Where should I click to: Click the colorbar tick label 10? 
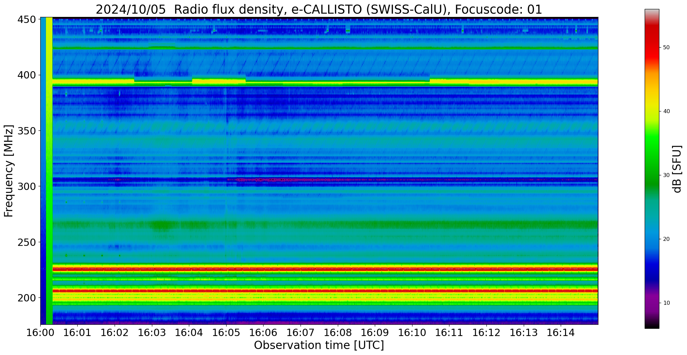[666, 303]
